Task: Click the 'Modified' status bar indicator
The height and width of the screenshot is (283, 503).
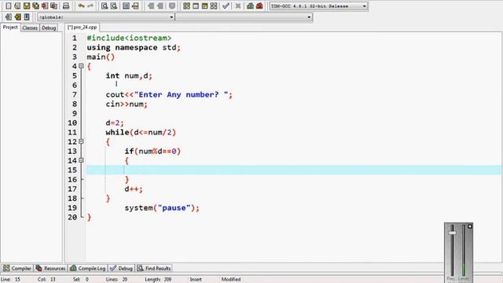Action: (231, 280)
